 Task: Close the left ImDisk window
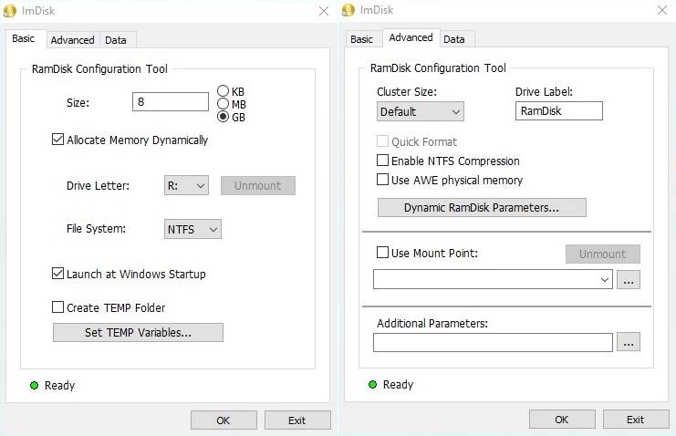pyautogui.click(x=324, y=11)
